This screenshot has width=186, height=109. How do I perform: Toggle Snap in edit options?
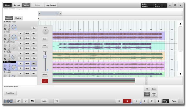coord(147,94)
